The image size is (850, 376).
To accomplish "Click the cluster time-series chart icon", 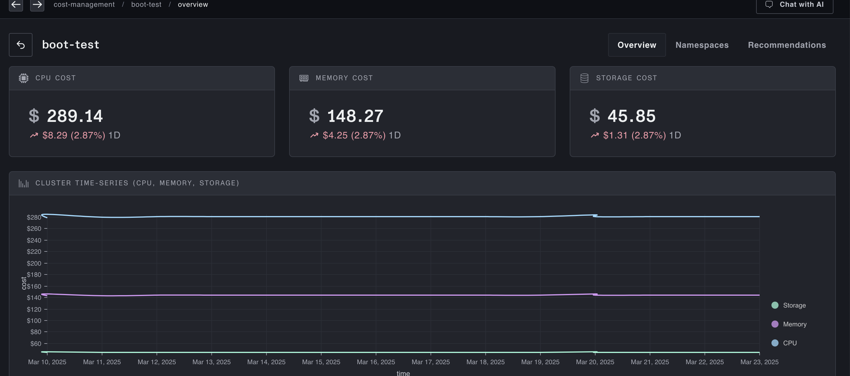I will tap(23, 183).
